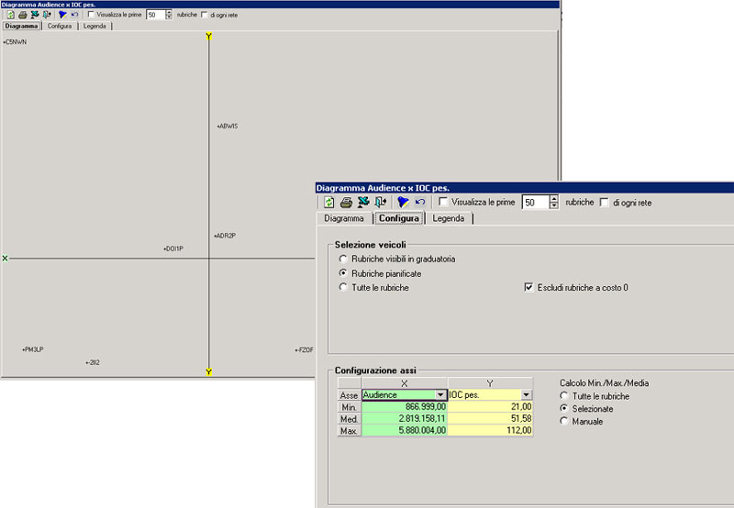Screen dimensions: 734x508
Task: Click the printer icon in the front window toolbar
Action: click(346, 202)
